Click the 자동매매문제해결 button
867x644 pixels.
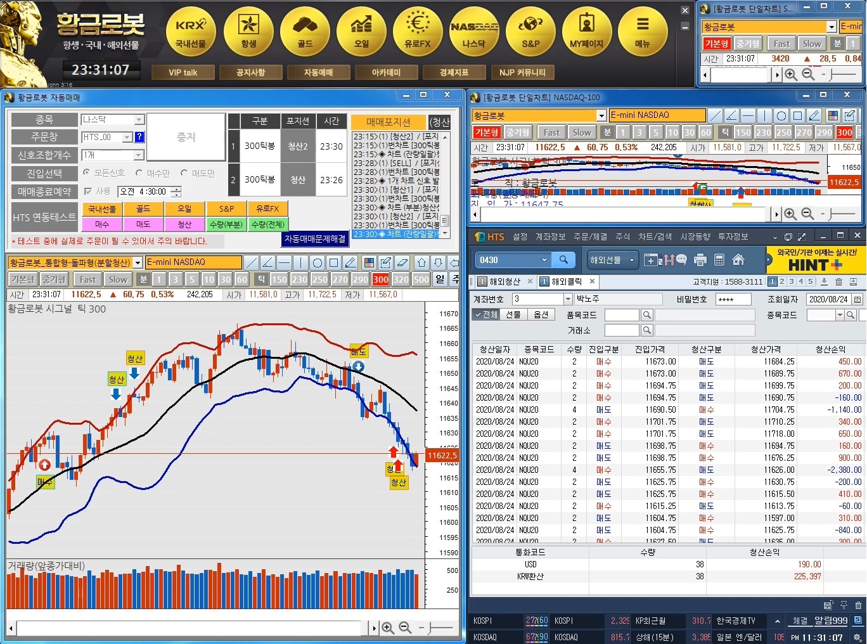point(315,239)
